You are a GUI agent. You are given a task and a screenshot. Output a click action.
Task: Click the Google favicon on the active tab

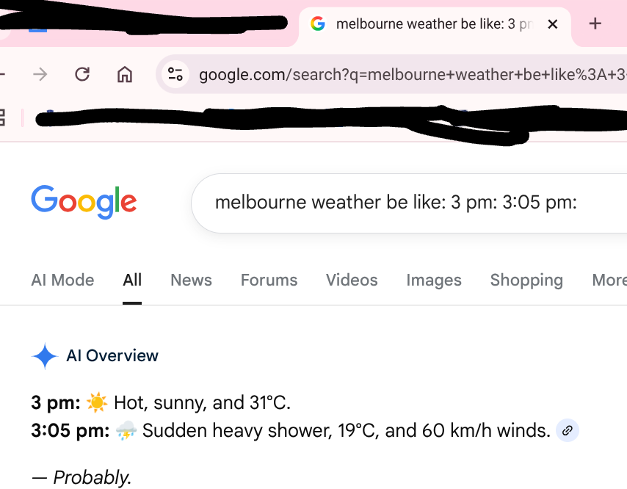pyautogui.click(x=318, y=23)
